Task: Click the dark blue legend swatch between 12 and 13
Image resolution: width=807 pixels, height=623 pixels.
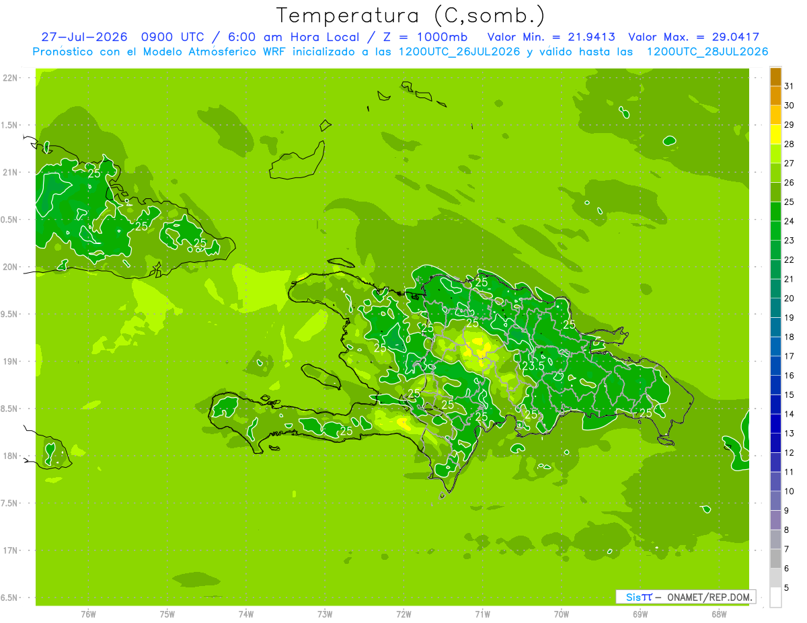Action: pos(775,443)
